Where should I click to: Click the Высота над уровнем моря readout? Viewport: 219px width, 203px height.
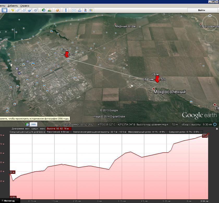pos(157,124)
